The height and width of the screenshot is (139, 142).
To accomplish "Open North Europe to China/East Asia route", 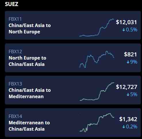I will (x=27, y=61).
